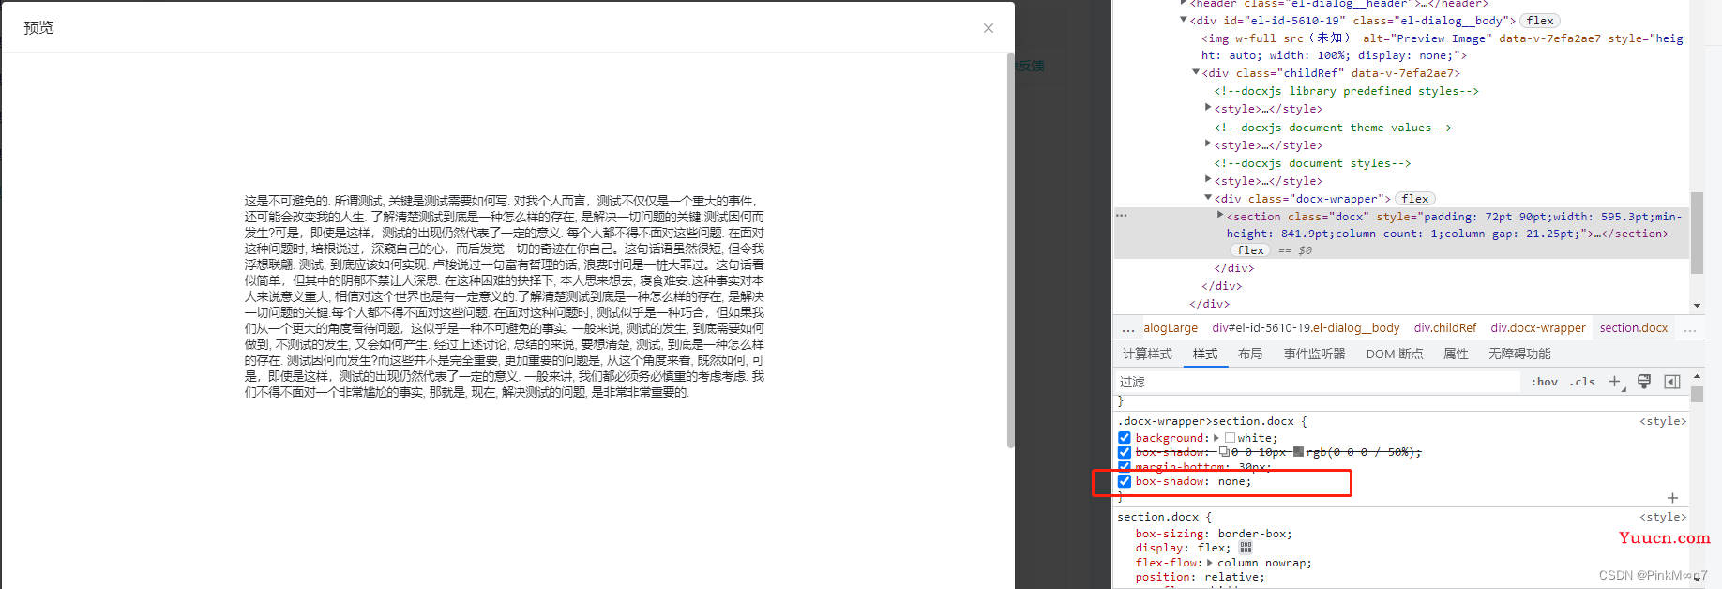Open the 无障碍功能 tab
Screen dimensions: 1722x589
(1519, 354)
